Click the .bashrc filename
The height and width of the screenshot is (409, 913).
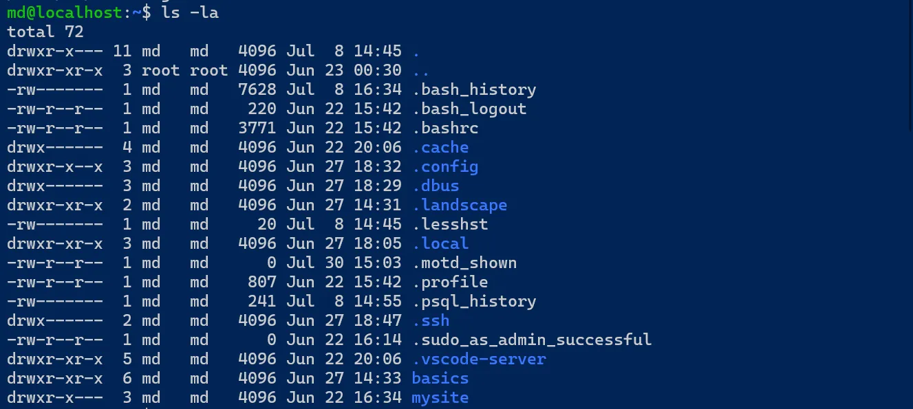(444, 129)
